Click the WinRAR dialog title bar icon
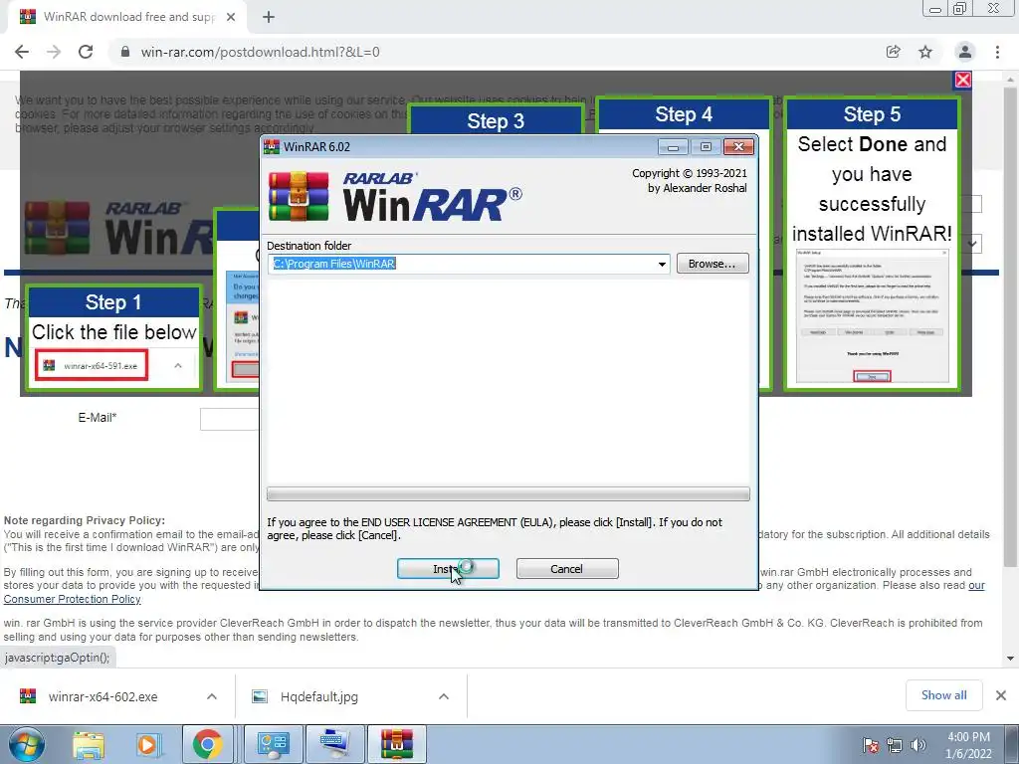 tap(272, 147)
